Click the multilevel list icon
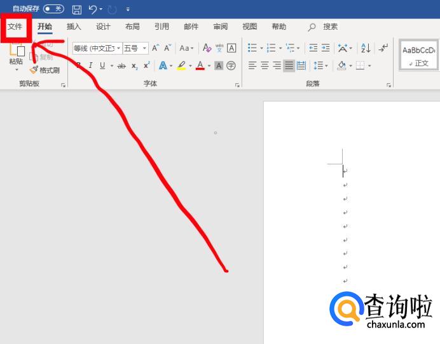The image size is (440, 344). click(290, 48)
